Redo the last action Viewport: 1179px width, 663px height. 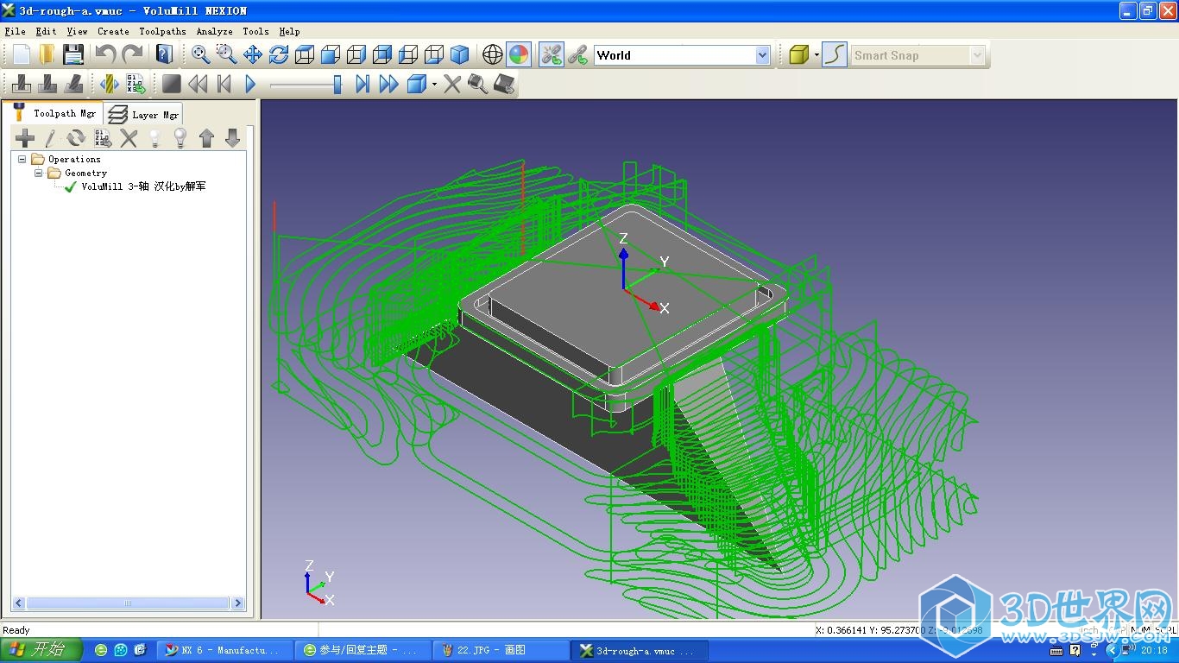[132, 54]
